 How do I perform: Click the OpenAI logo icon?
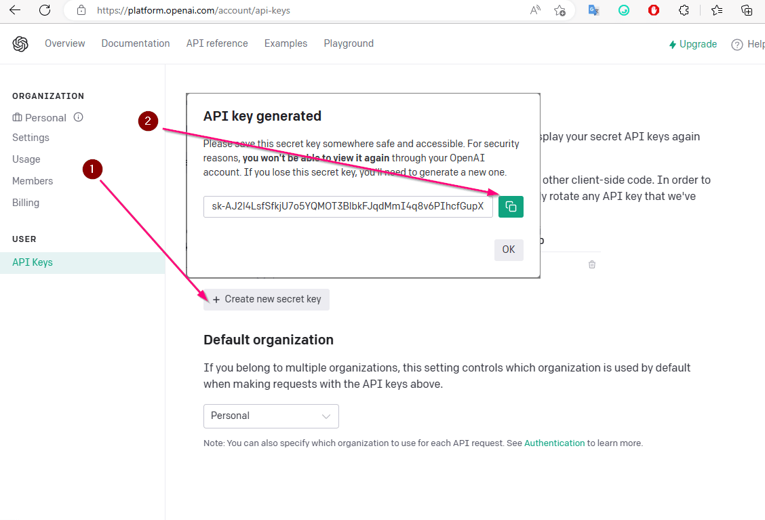tap(20, 44)
